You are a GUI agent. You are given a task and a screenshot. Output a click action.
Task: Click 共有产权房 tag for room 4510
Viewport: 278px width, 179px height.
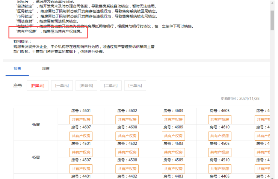(x=219, y=169)
